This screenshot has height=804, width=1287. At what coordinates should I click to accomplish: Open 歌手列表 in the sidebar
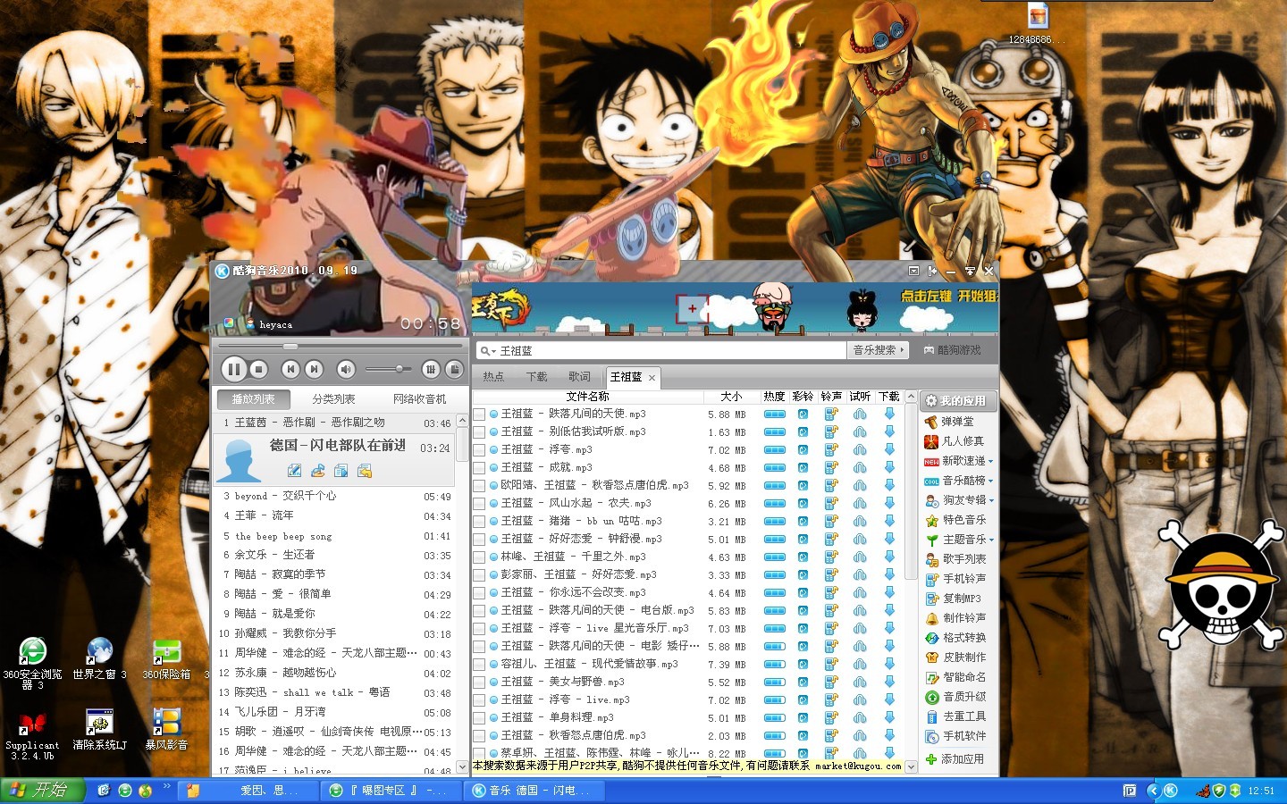point(955,559)
